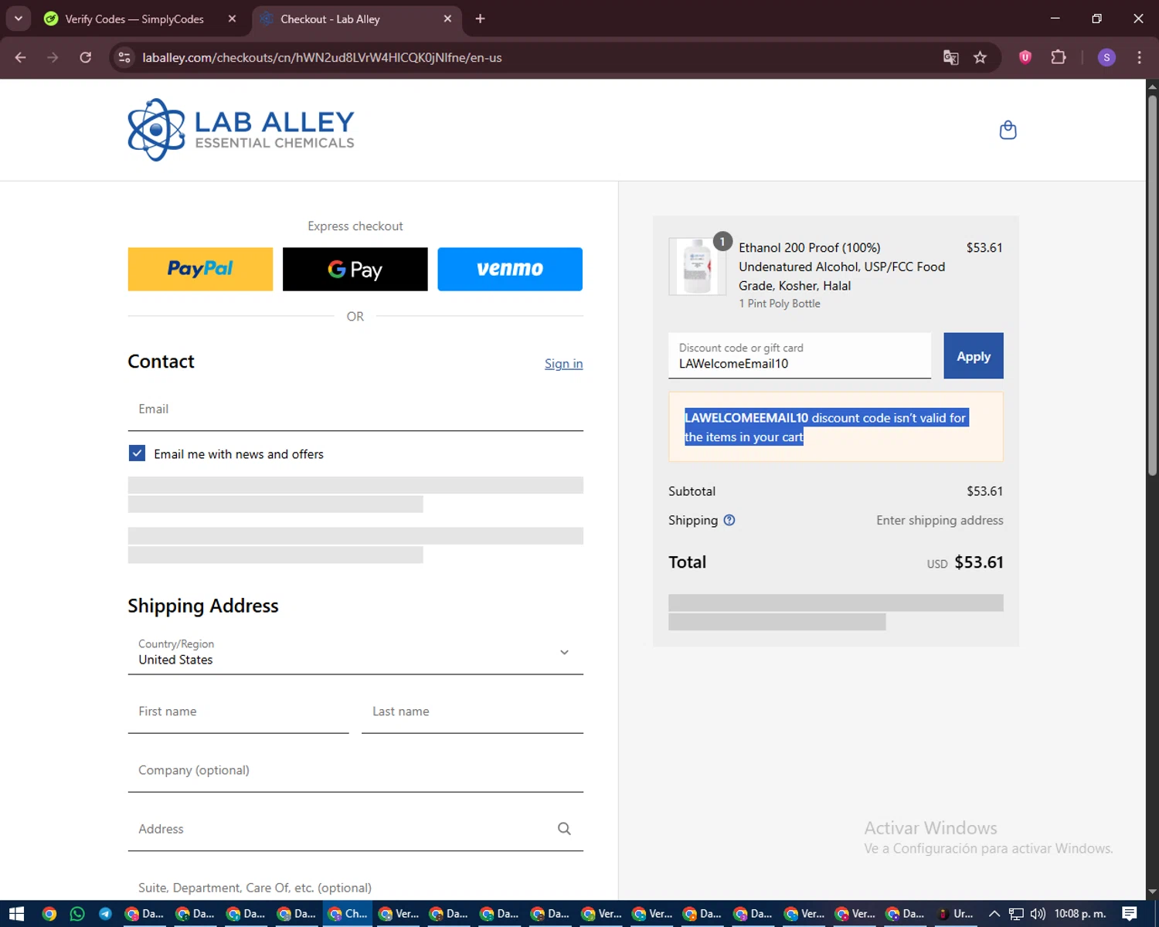Click the Last name field
The height and width of the screenshot is (927, 1159).
coord(472,711)
